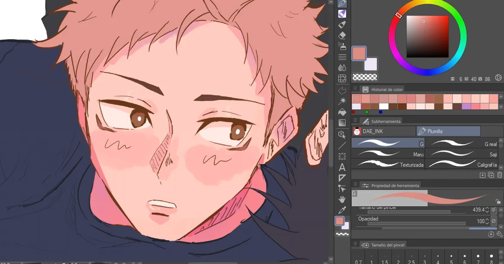Select the Auto select magic wand tool
Image resolution: width=504 pixels, height=264 pixels.
click(342, 101)
